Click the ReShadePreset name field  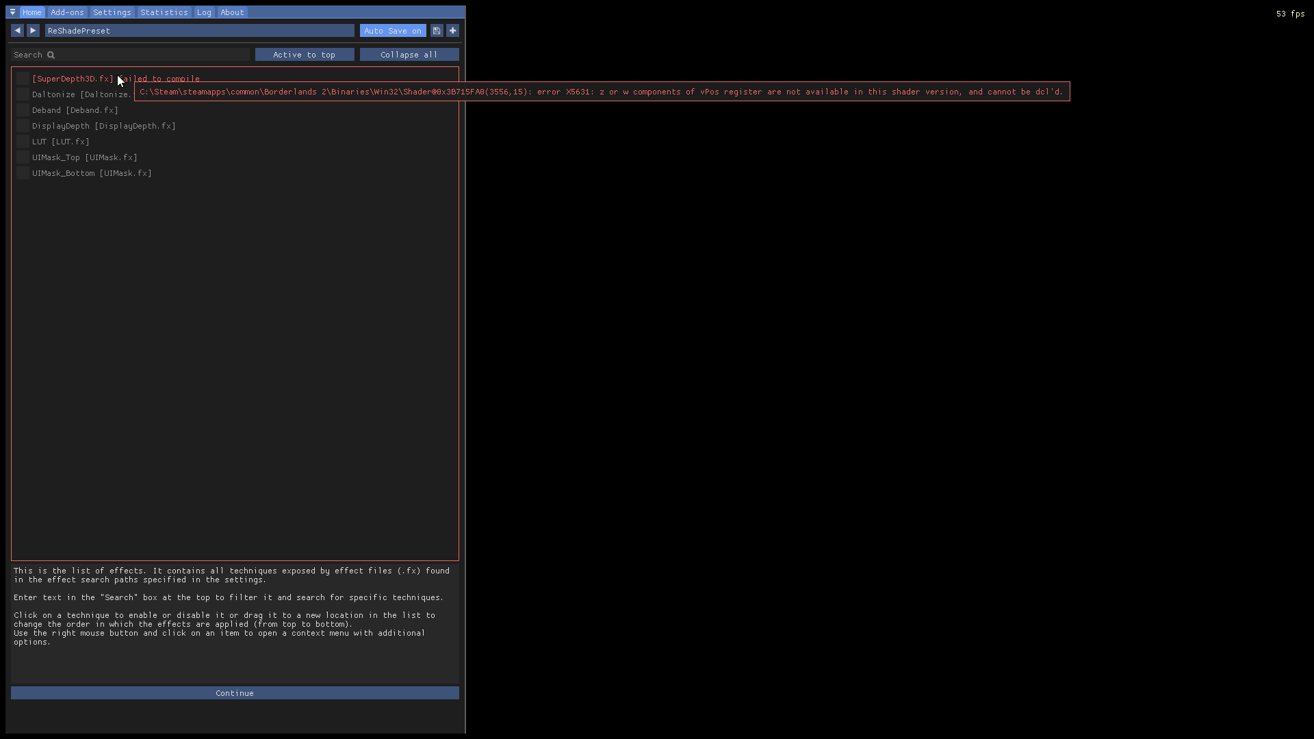pyautogui.click(x=198, y=30)
